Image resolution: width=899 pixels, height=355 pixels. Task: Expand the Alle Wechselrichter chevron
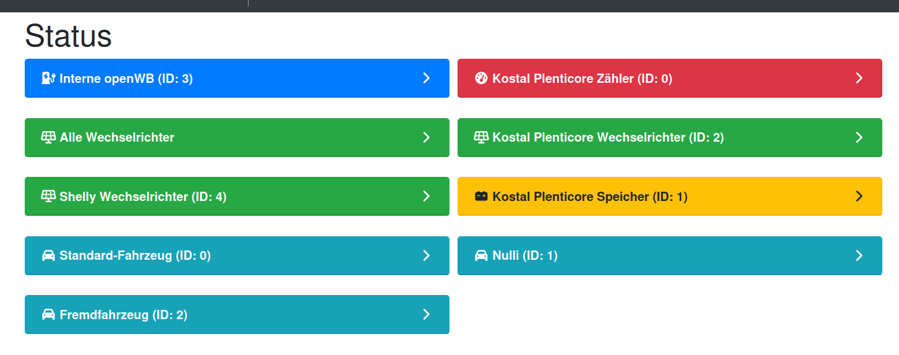click(426, 137)
